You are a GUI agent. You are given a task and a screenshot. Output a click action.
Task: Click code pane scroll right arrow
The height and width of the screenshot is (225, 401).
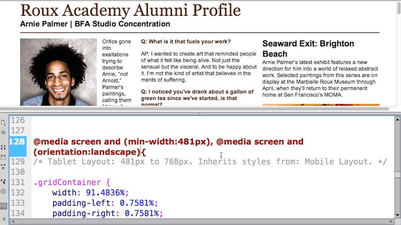point(391,221)
